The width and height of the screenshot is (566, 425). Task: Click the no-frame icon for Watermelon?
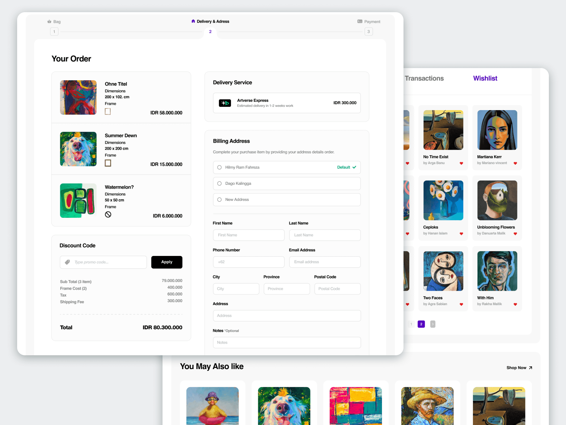coord(108,214)
